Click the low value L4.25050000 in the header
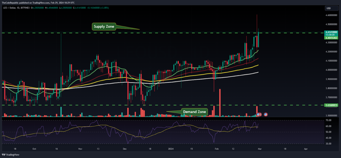 (x=66, y=8)
